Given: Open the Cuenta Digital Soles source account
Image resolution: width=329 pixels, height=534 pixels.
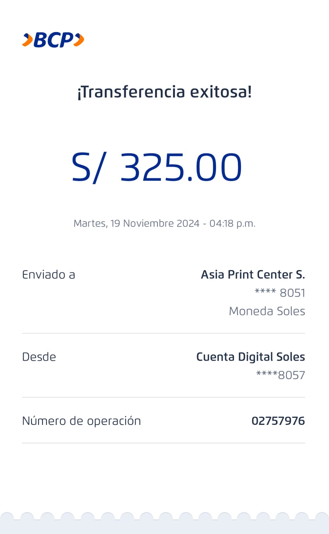Looking at the screenshot, I should [250, 357].
